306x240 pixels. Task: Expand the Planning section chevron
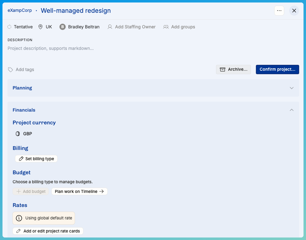291,88
